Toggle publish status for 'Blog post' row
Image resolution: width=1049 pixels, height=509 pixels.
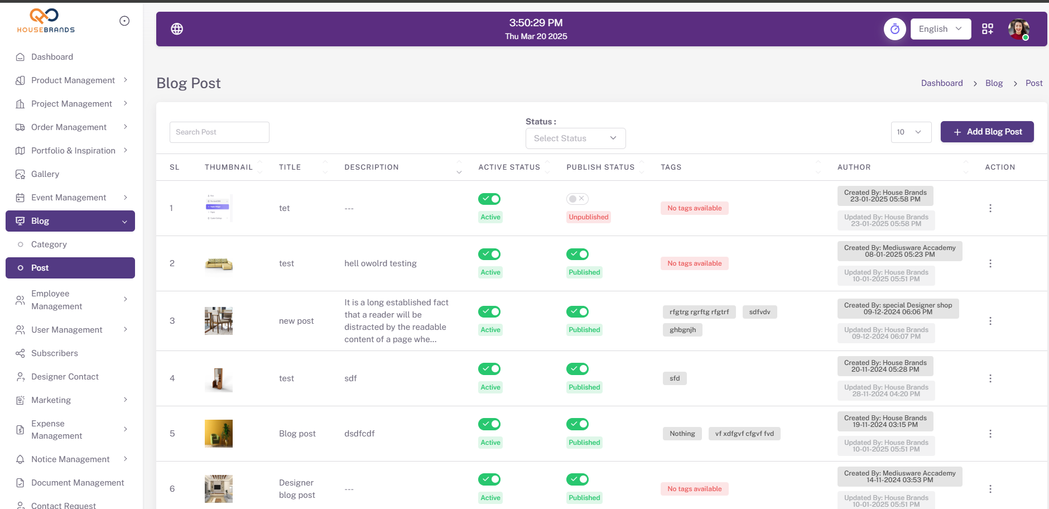(x=577, y=424)
